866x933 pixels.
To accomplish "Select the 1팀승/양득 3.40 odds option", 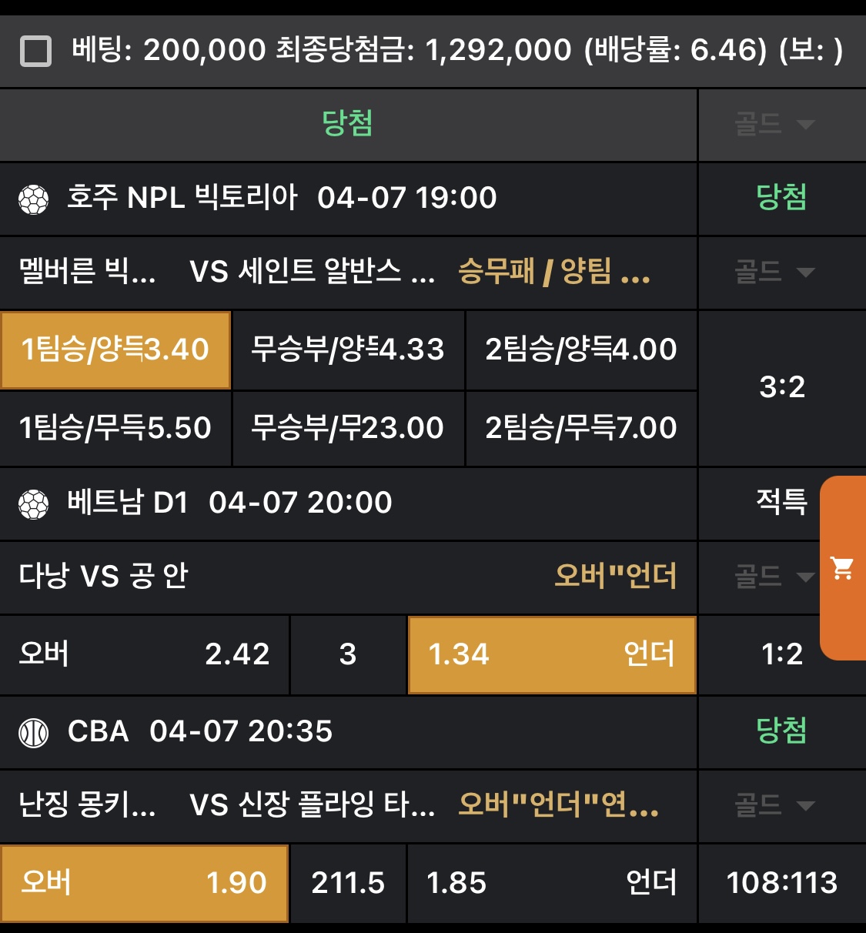I will click(x=115, y=350).
